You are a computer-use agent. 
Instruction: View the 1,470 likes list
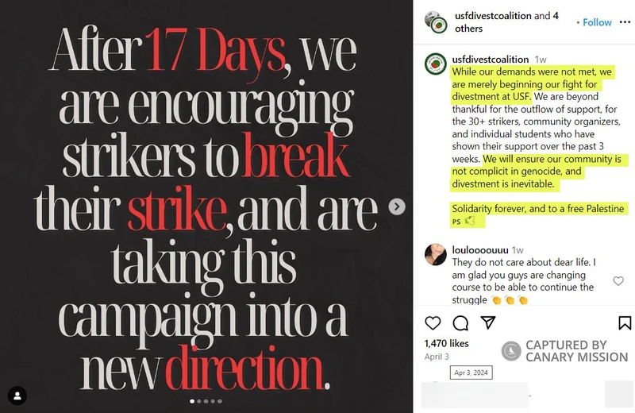[447, 343]
